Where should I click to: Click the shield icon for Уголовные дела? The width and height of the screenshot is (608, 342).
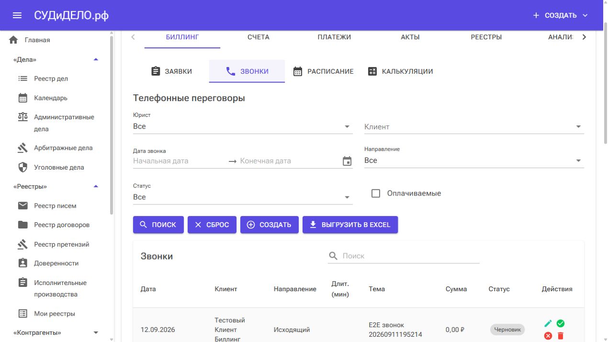click(23, 168)
